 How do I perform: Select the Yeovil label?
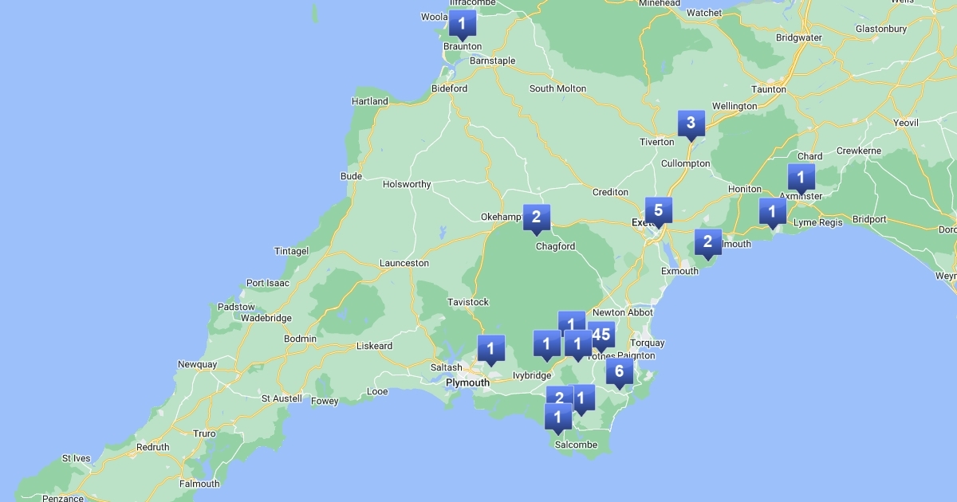906,123
